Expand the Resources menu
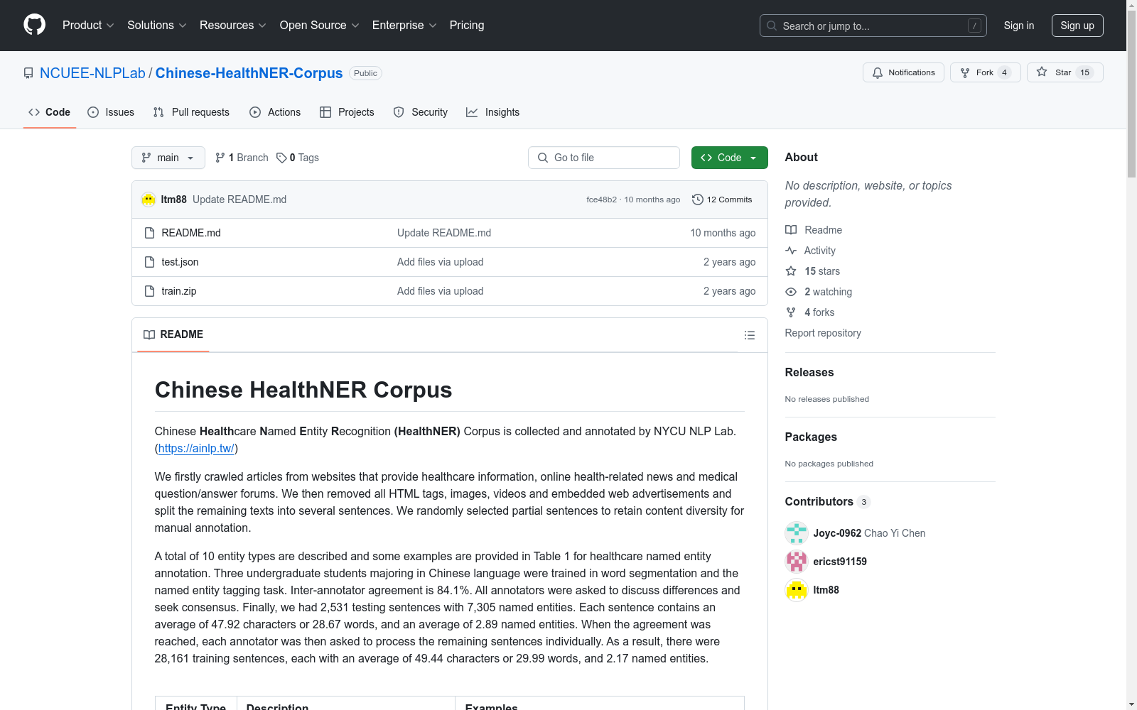The image size is (1137, 710). pos(233,26)
